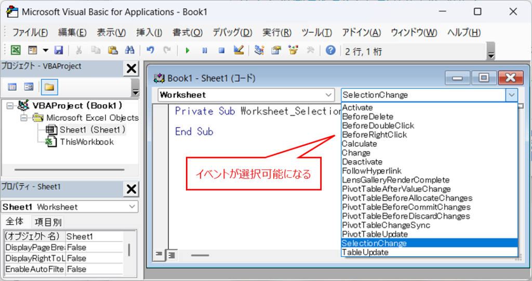Click DisplayPageBreaks False value cell
Image resolution: width=532 pixels, height=281 pixels.
click(95, 247)
